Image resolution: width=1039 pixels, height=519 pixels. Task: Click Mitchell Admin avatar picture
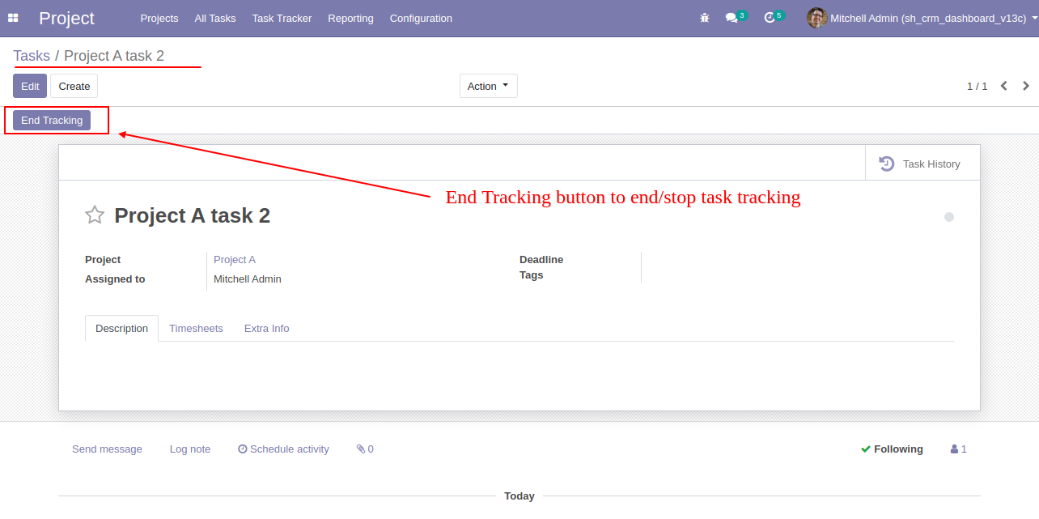816,18
